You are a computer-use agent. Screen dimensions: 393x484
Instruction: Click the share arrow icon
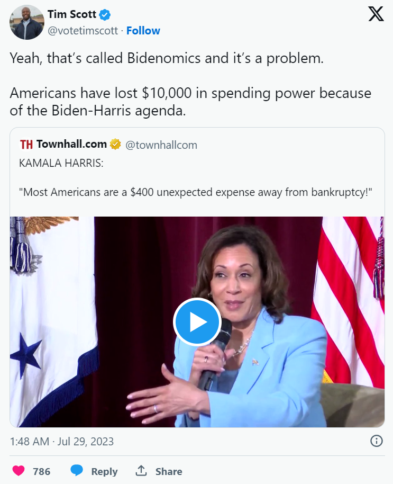(141, 470)
